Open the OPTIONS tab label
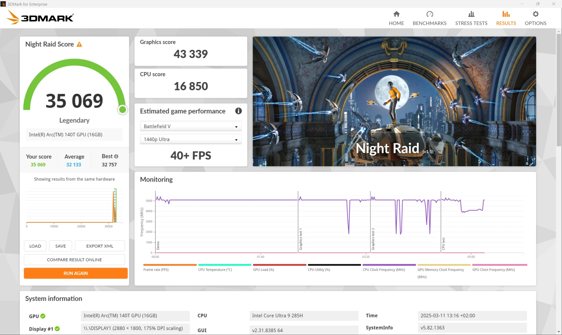 (x=535, y=23)
